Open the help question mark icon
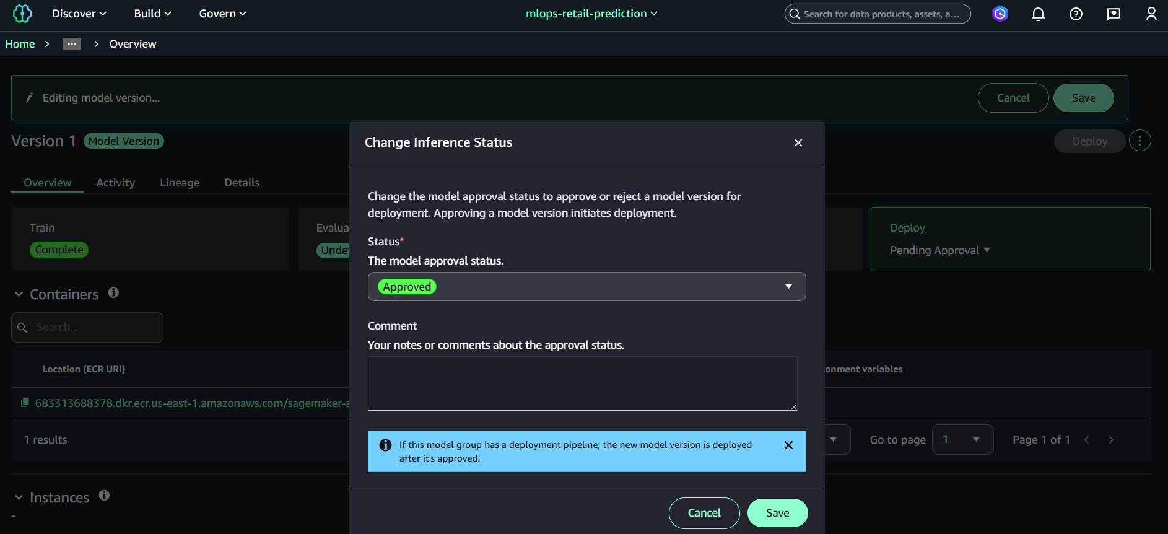This screenshot has width=1168, height=534. click(1076, 14)
